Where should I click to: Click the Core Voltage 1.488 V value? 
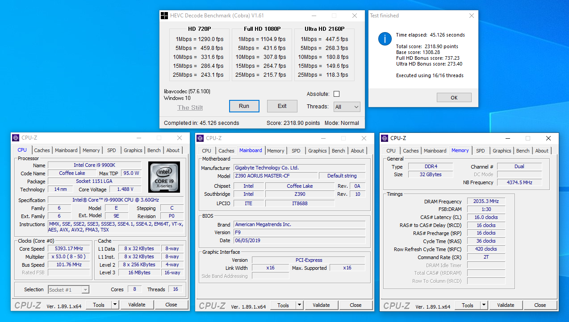(x=125, y=189)
